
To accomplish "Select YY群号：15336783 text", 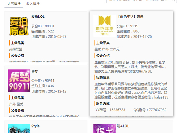I will pos(110,110).
